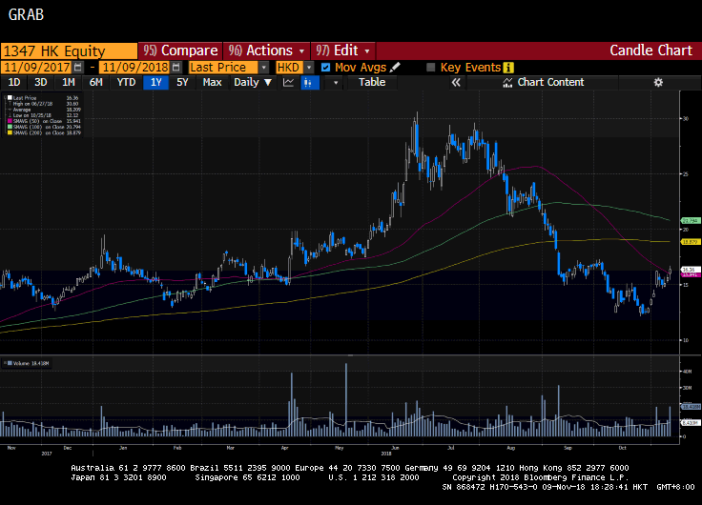This screenshot has width=702, height=505.
Task: Select 3D time range
Action: click(41, 82)
